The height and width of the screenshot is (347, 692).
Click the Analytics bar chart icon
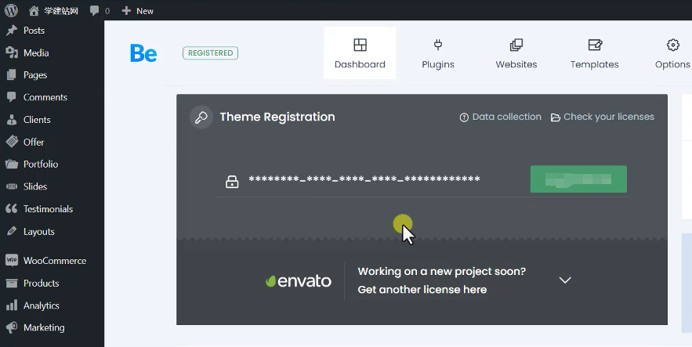pyautogui.click(x=12, y=305)
